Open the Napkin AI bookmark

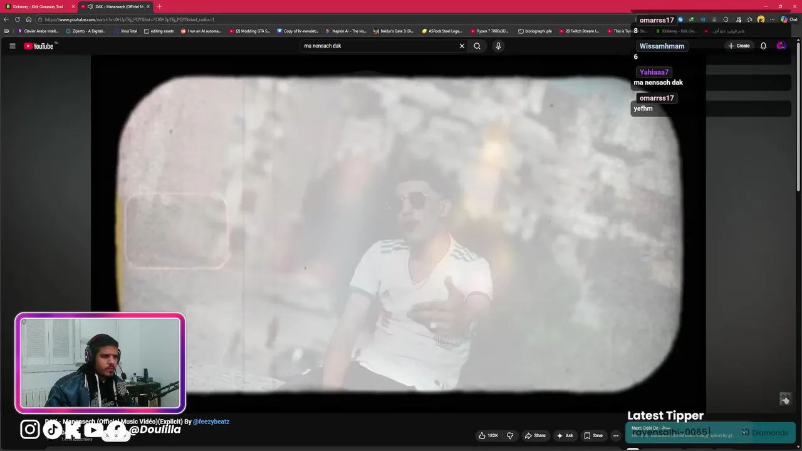[346, 31]
